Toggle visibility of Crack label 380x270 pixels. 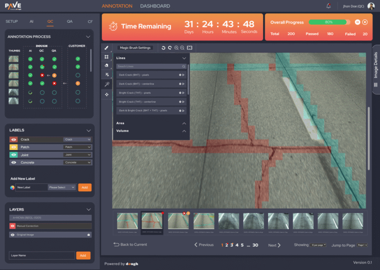coord(13,139)
